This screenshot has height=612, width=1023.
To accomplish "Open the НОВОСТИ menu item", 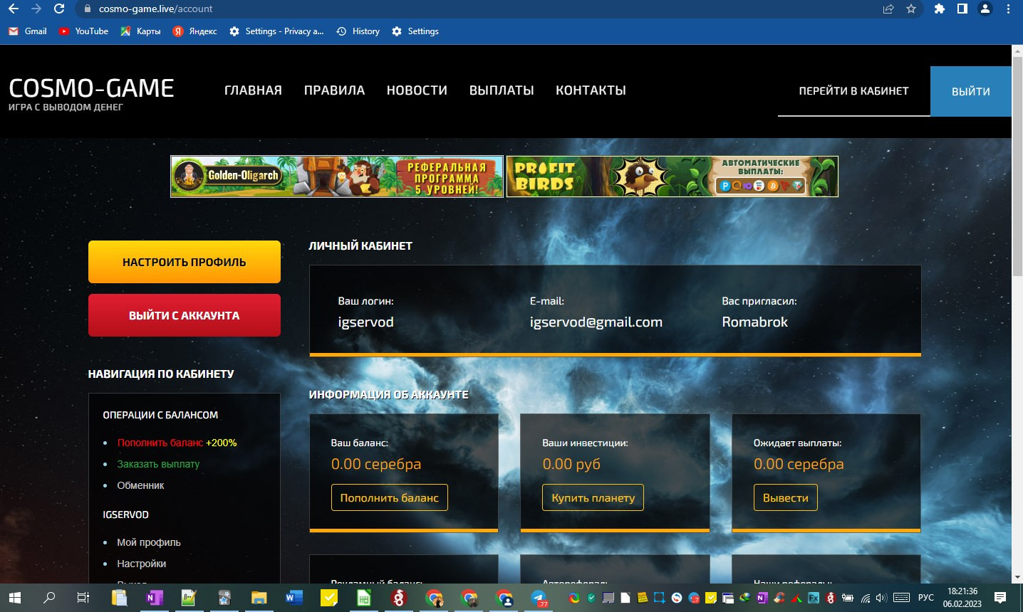I will coord(417,90).
